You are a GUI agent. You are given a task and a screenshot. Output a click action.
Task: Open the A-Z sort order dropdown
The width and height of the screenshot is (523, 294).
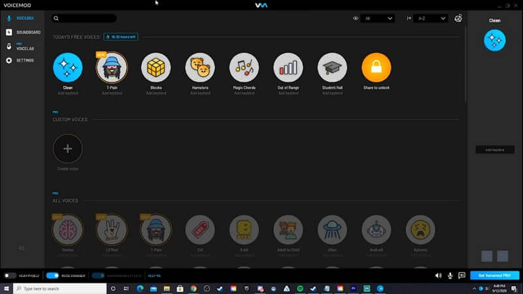tap(431, 18)
